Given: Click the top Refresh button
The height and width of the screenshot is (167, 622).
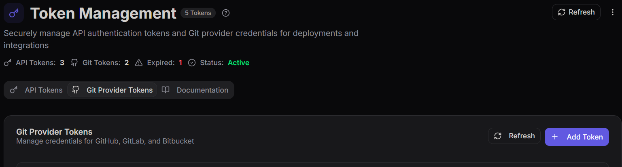Looking at the screenshot, I should coord(576,12).
